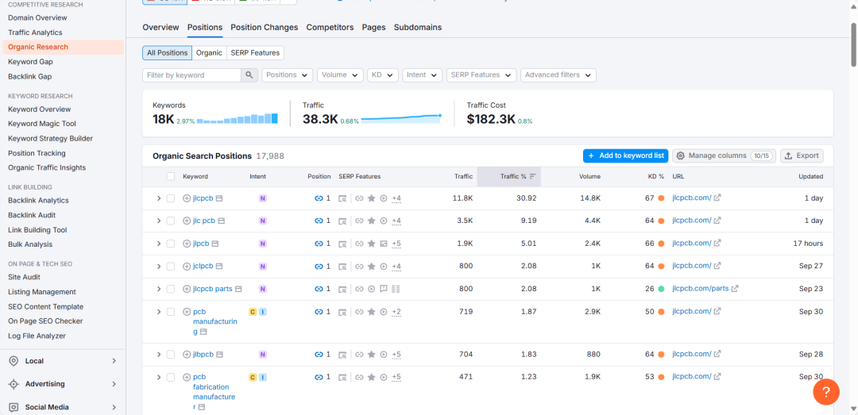Click the Export button
Image resolution: width=858 pixels, height=415 pixels.
point(802,156)
